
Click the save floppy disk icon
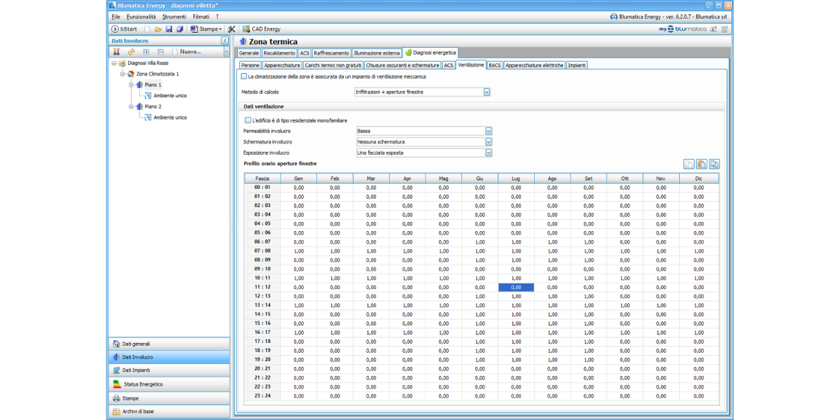(169, 29)
